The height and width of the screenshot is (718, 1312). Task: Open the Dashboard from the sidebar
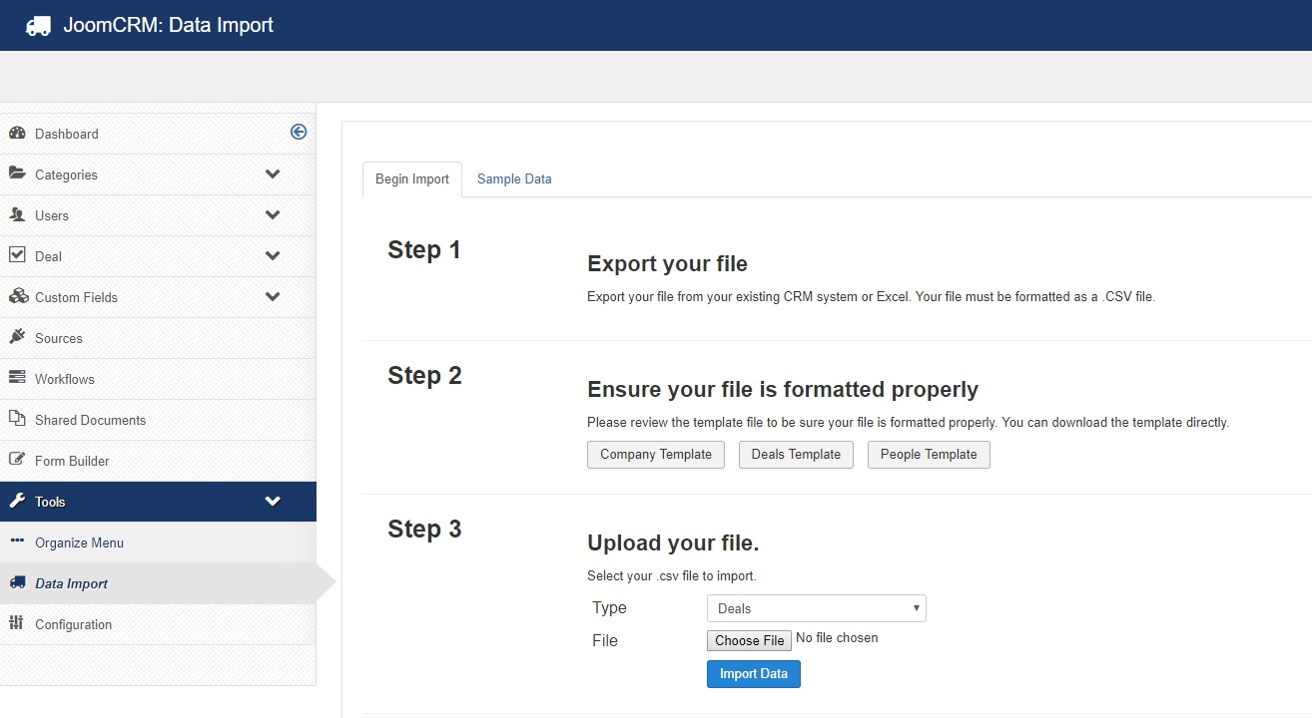(x=67, y=134)
